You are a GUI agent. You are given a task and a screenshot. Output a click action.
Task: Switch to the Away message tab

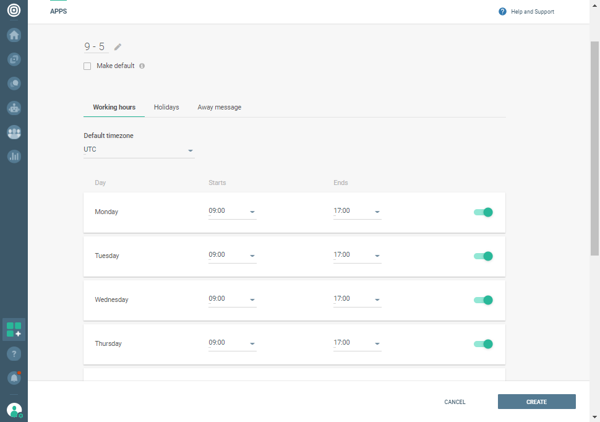[x=219, y=107]
